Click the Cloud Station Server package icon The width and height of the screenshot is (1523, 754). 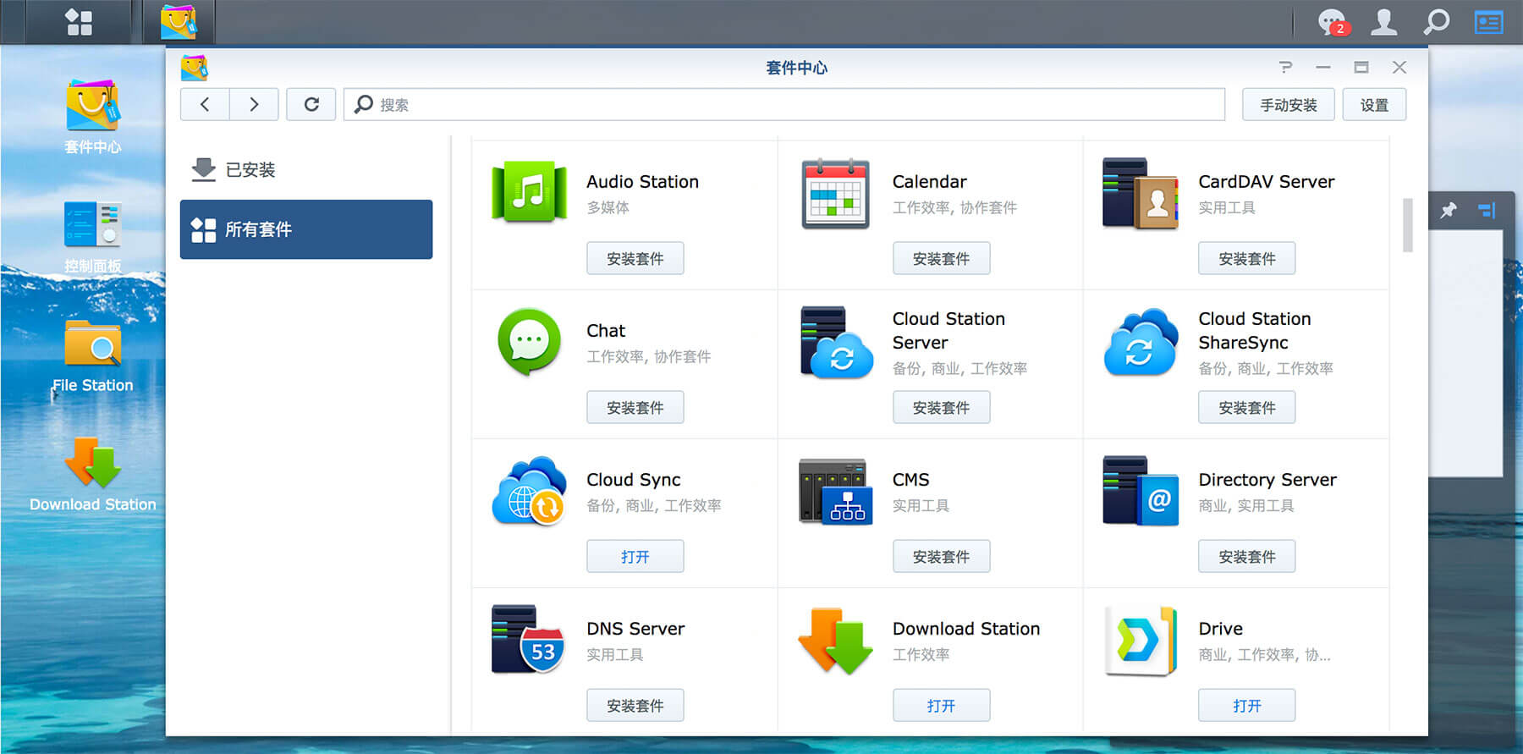coord(836,342)
